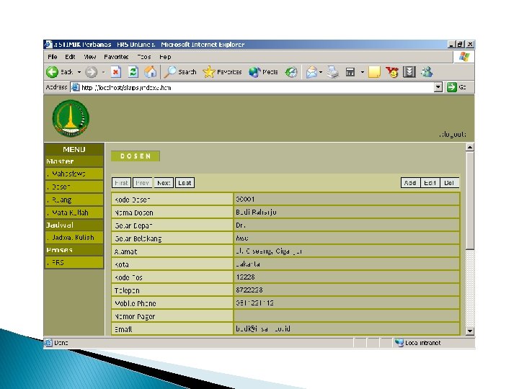Open the Tools menu

[143, 57]
